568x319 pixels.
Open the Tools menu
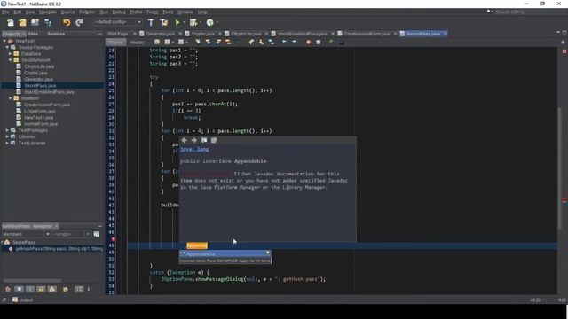[x=168, y=12]
